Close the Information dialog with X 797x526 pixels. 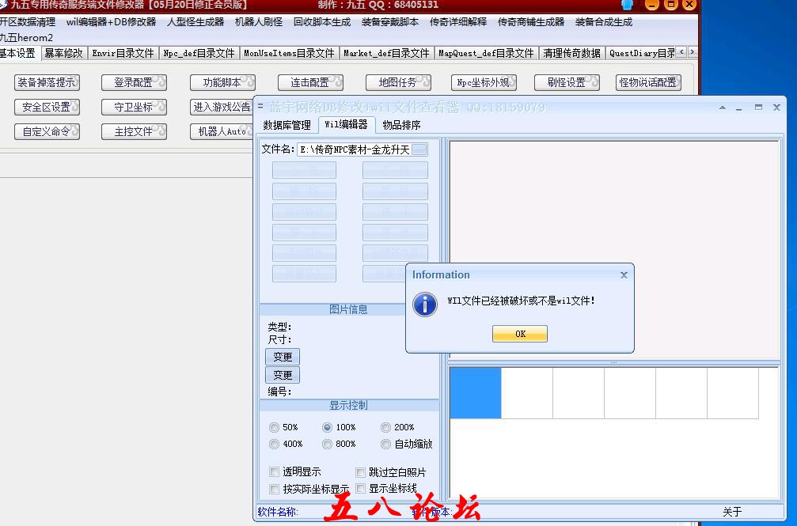click(624, 275)
